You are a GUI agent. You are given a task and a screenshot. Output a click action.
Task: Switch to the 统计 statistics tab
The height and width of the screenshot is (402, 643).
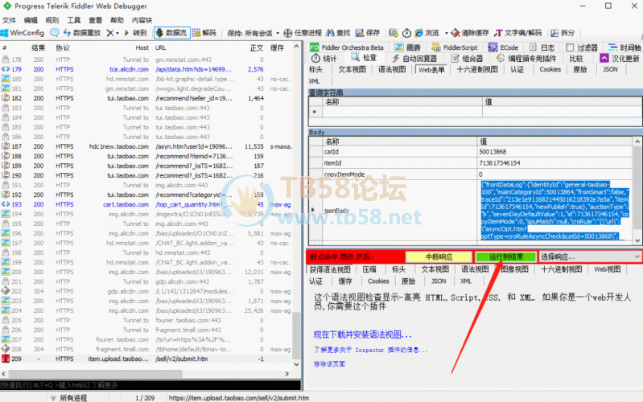(324, 58)
